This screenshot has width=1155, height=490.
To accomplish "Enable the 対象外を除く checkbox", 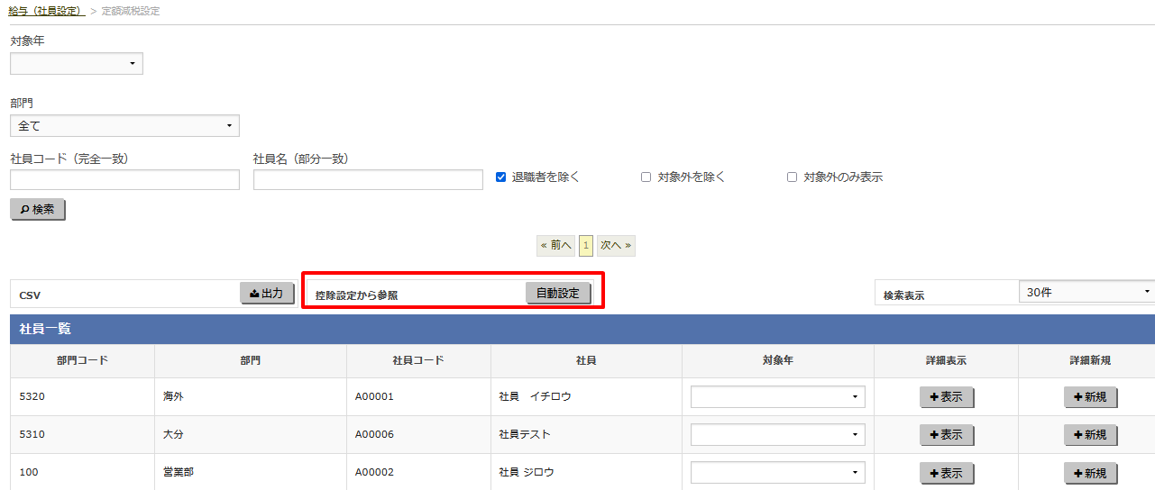I will (x=646, y=177).
